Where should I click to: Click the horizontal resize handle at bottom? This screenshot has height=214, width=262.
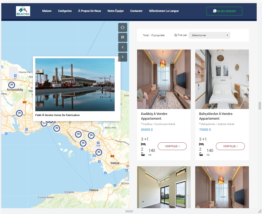129,211
